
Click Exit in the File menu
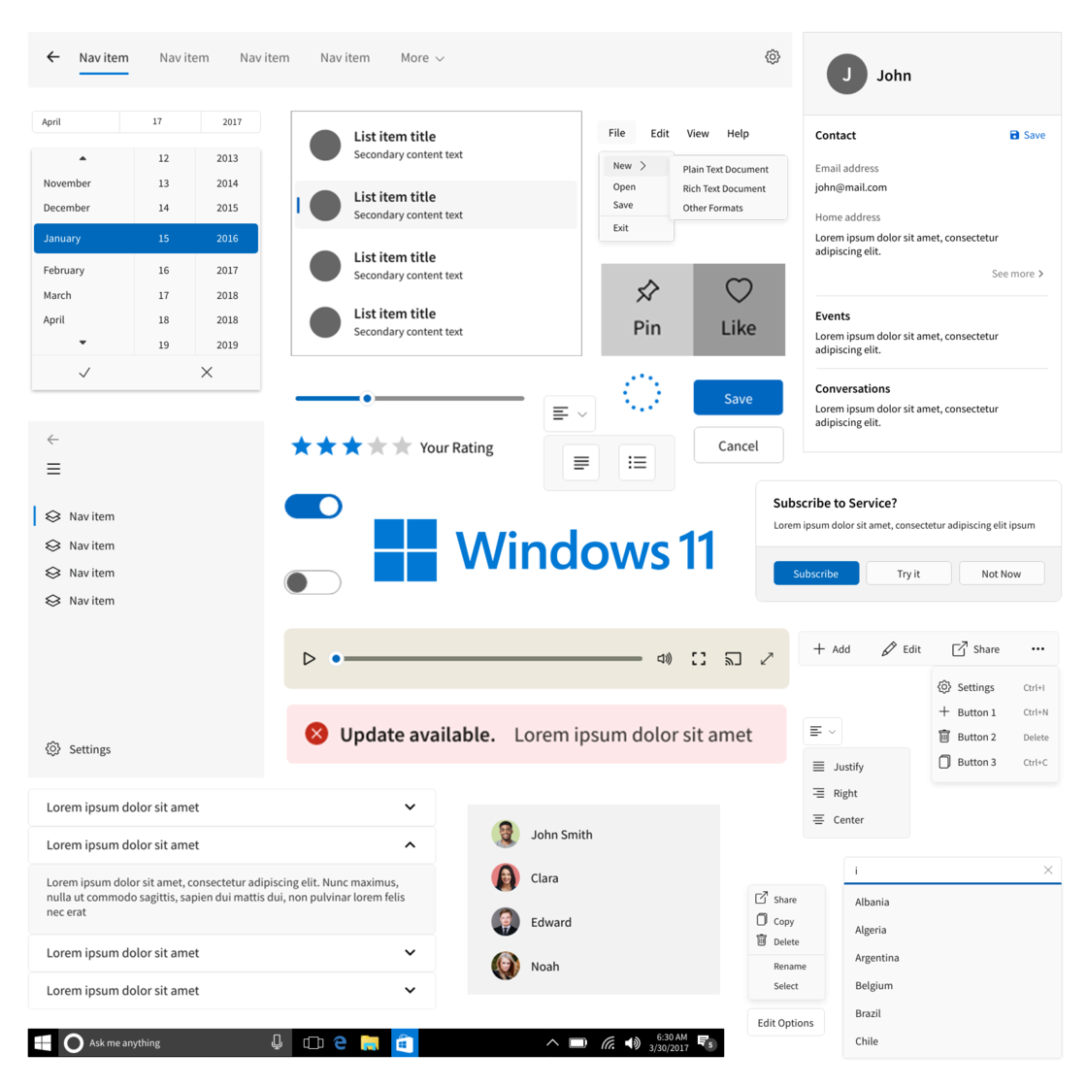coord(620,227)
